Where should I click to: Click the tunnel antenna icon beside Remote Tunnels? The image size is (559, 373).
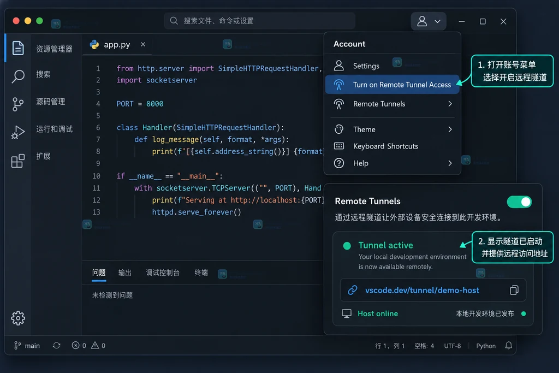point(338,104)
